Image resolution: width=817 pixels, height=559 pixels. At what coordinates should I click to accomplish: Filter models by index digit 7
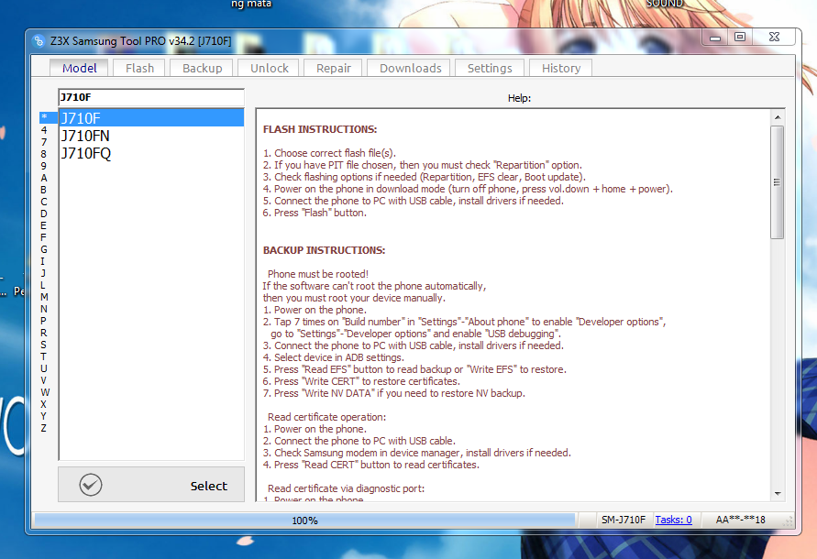(x=44, y=142)
